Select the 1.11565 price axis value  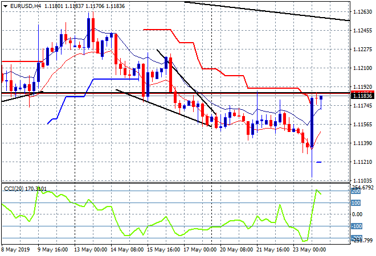pos(362,124)
